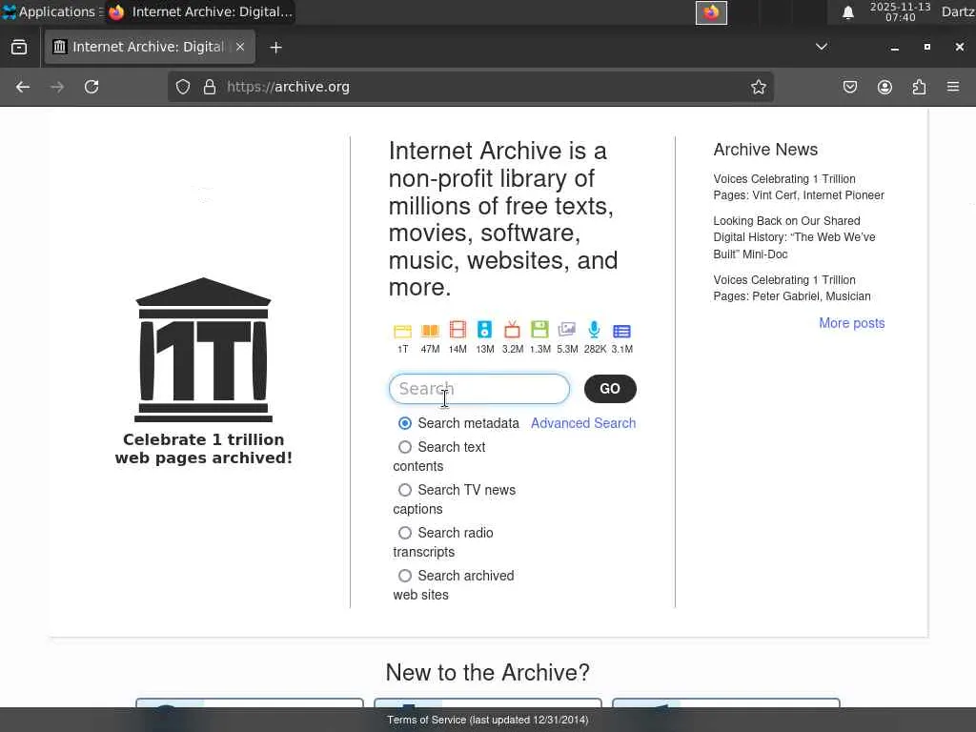
Task: Open the notification bell in the system panel
Action: 847,12
